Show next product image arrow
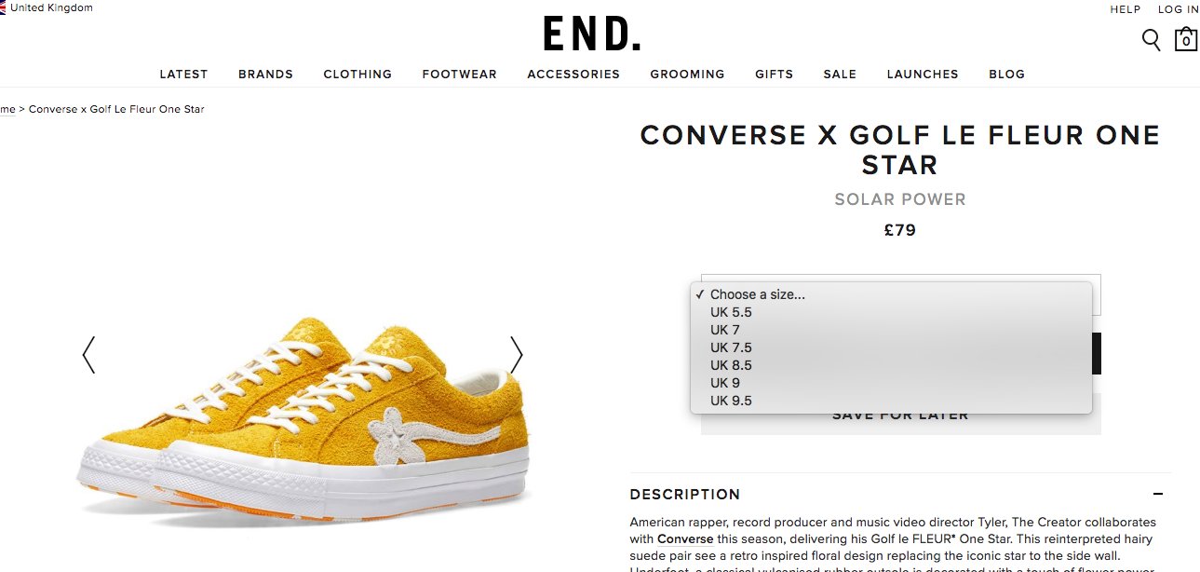The width and height of the screenshot is (1200, 572). [x=517, y=355]
